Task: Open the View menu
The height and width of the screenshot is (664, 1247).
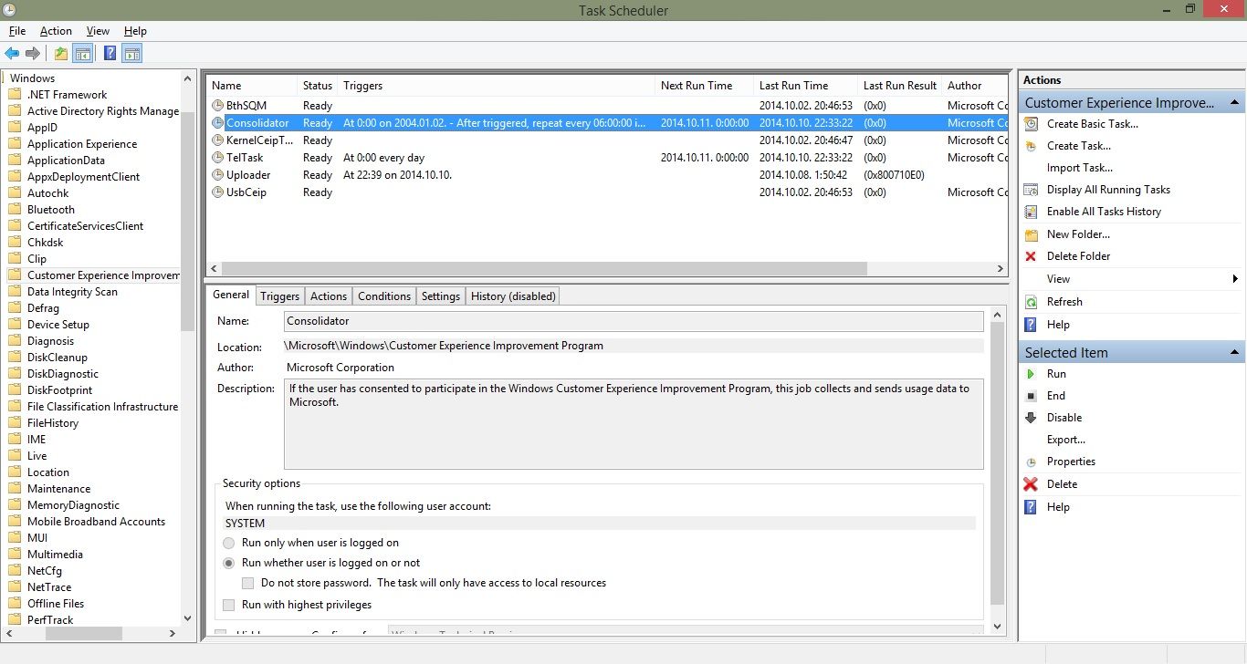Action: 98,31
